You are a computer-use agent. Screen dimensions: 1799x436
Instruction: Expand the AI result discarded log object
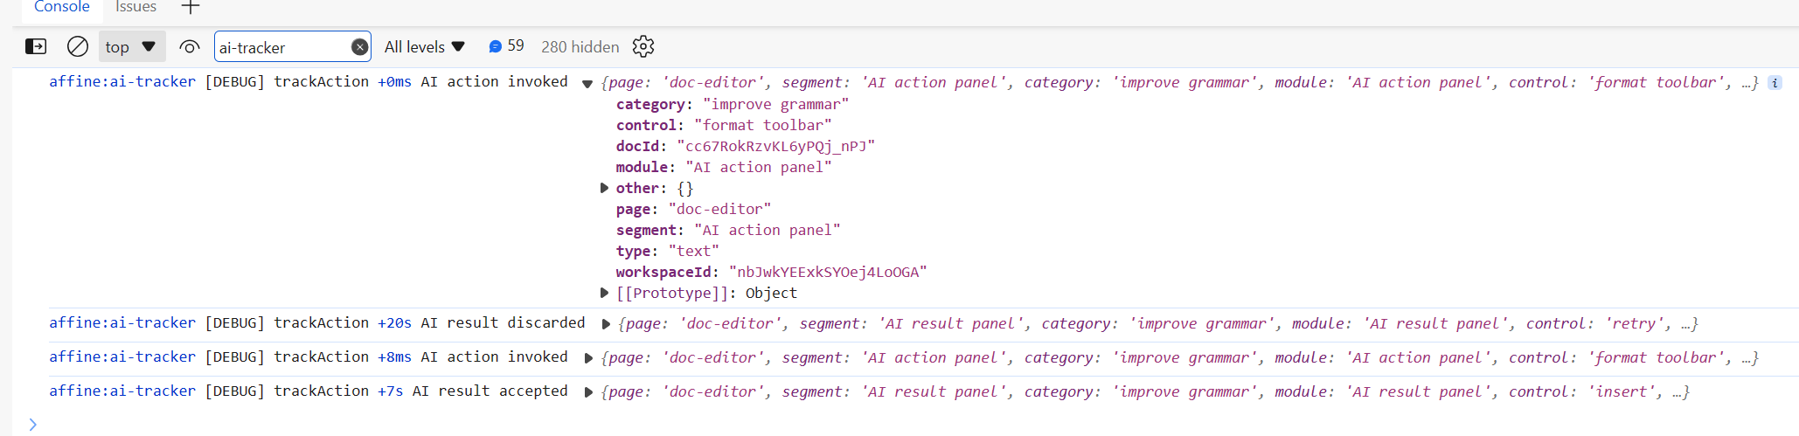[x=606, y=323]
